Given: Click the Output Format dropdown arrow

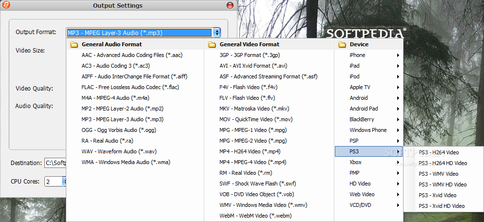Looking at the screenshot, I should click(217, 32).
